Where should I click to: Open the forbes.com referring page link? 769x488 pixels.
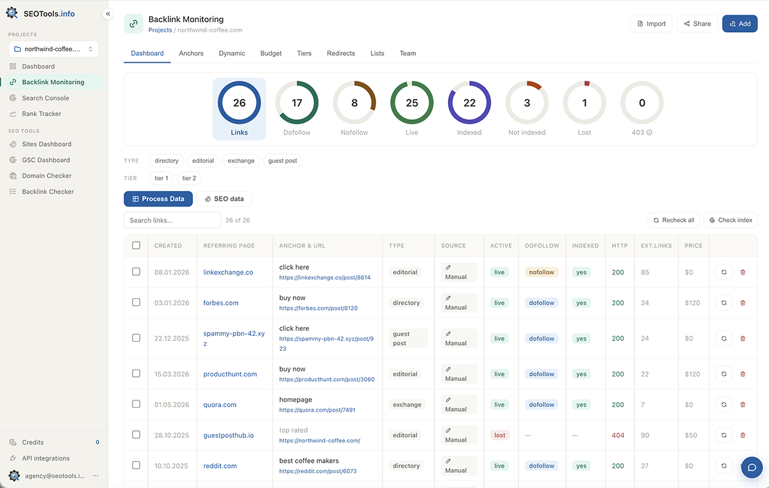point(221,303)
